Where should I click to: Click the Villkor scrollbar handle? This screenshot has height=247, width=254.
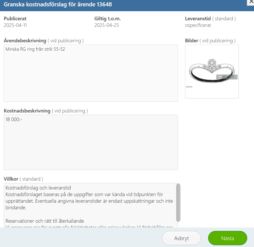pos(178,203)
